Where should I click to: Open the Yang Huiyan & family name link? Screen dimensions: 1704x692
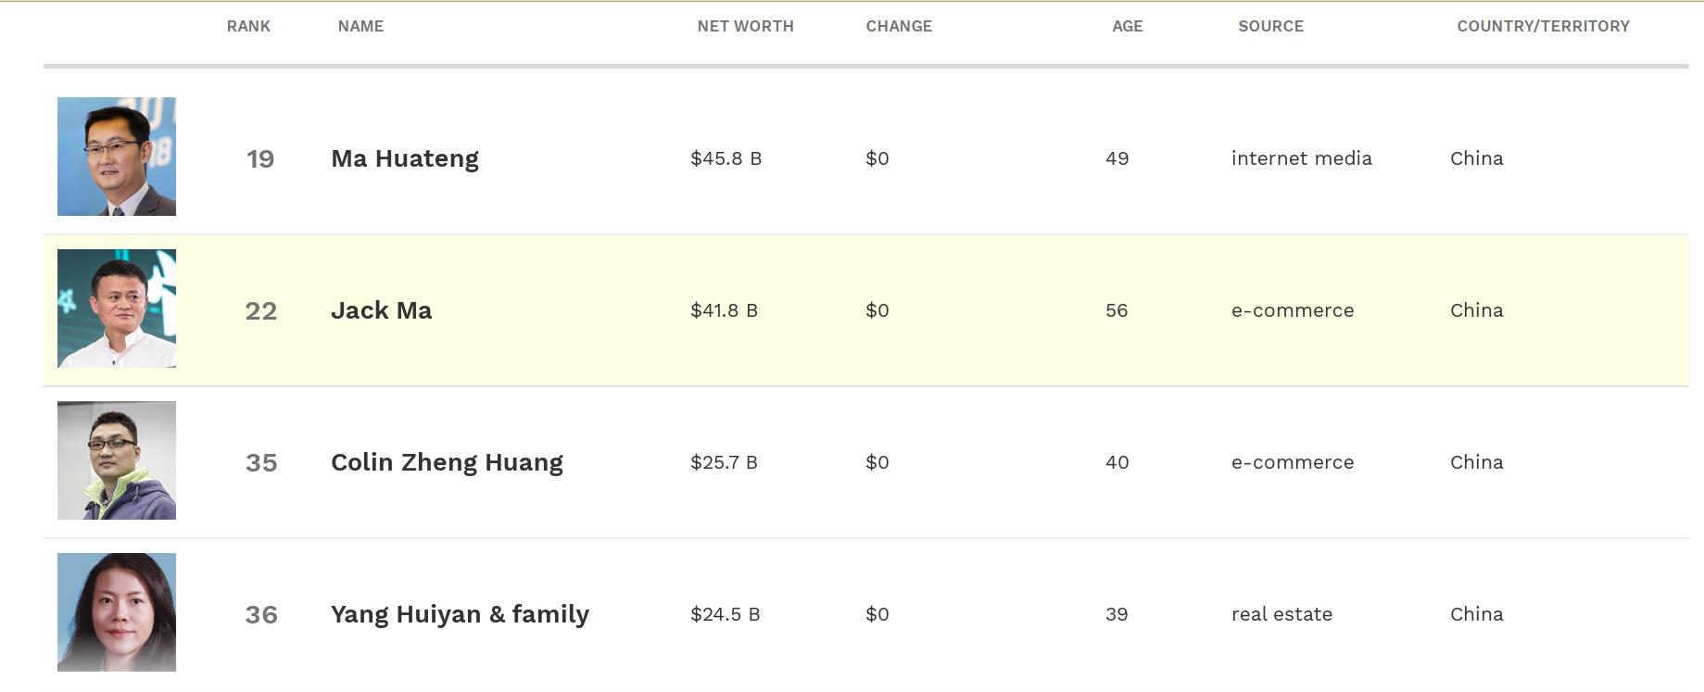[x=460, y=614]
